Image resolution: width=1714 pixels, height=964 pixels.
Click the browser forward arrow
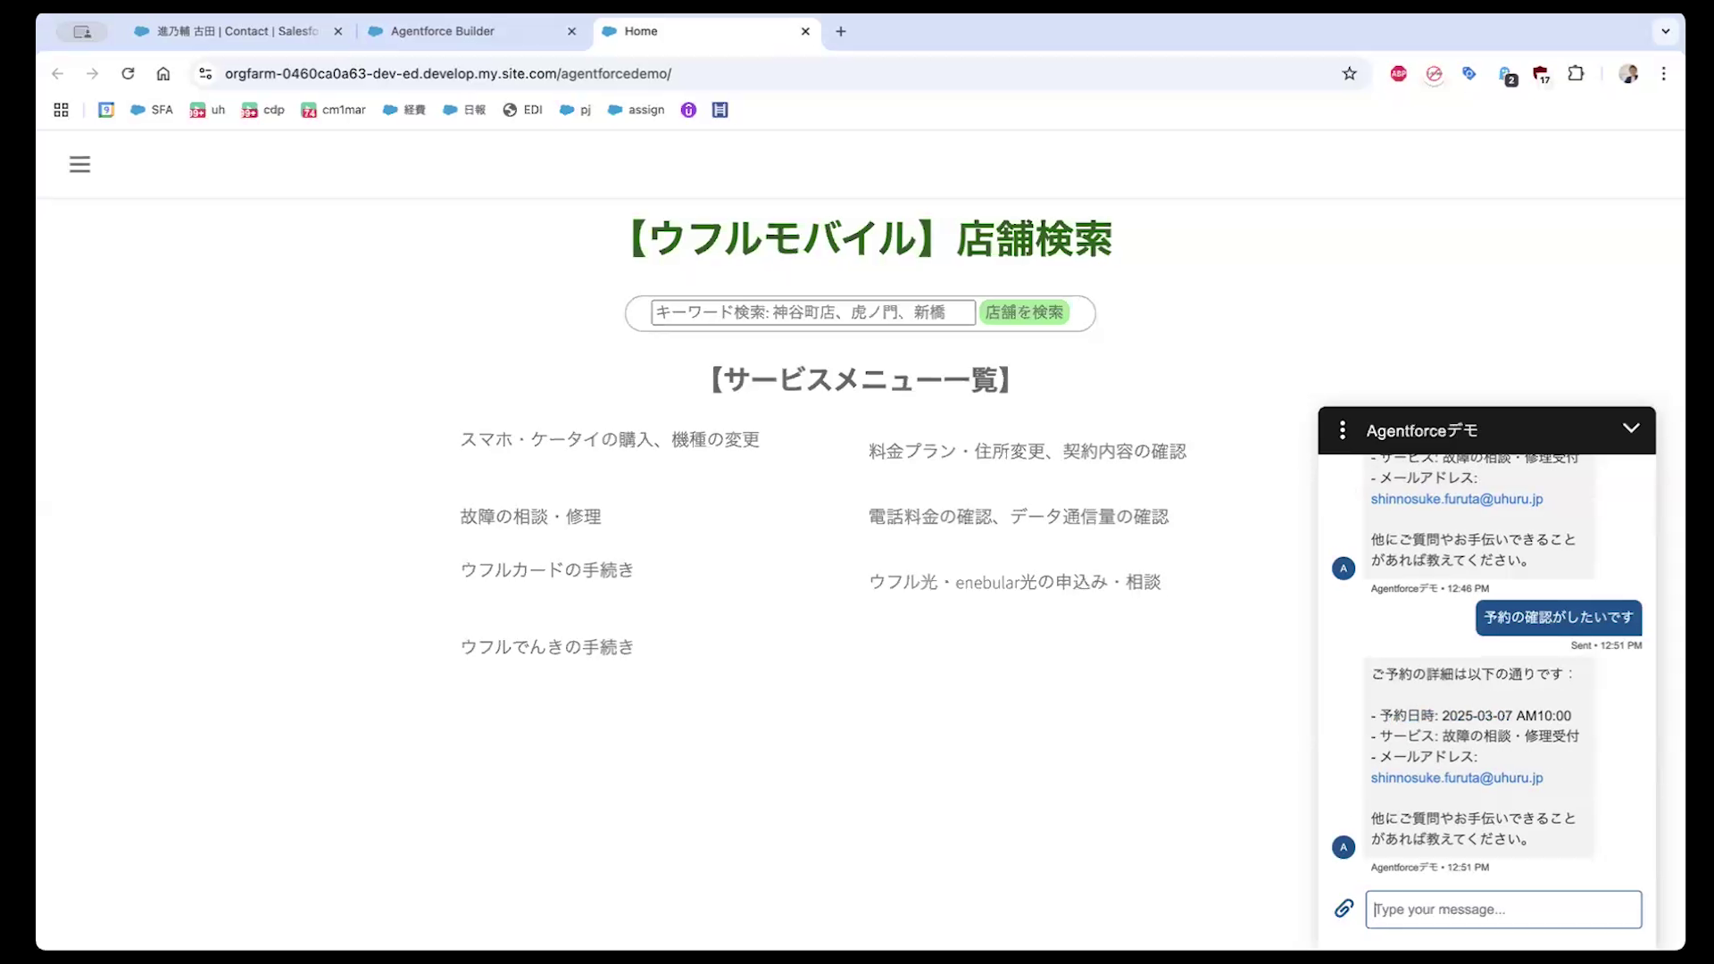pos(92,74)
